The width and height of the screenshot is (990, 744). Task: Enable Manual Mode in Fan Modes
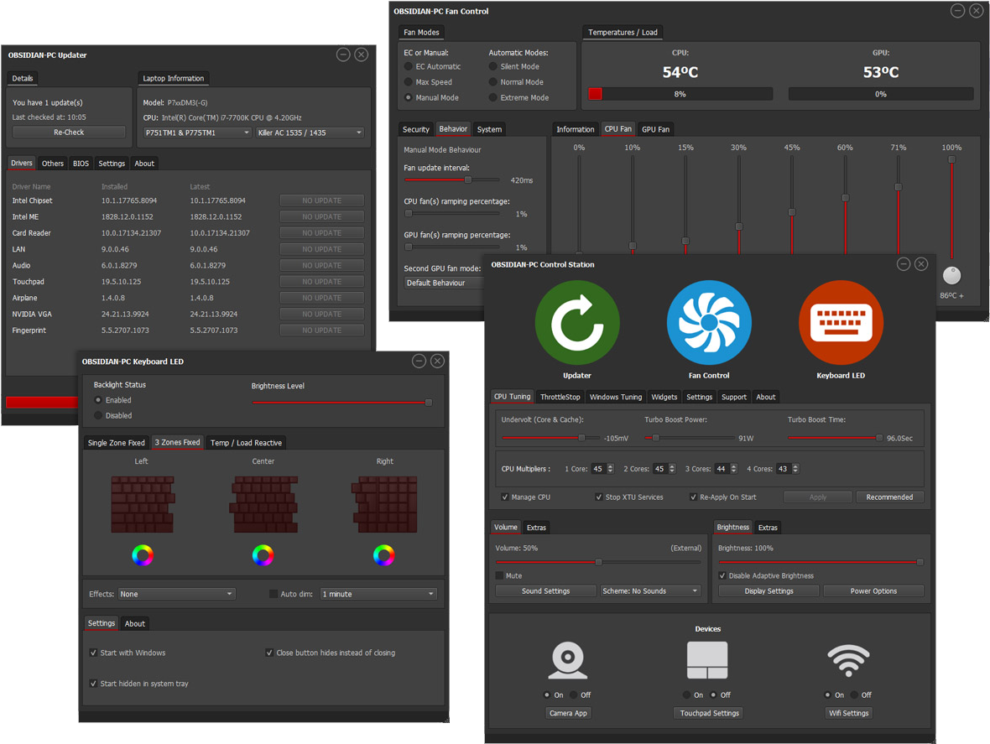point(407,96)
